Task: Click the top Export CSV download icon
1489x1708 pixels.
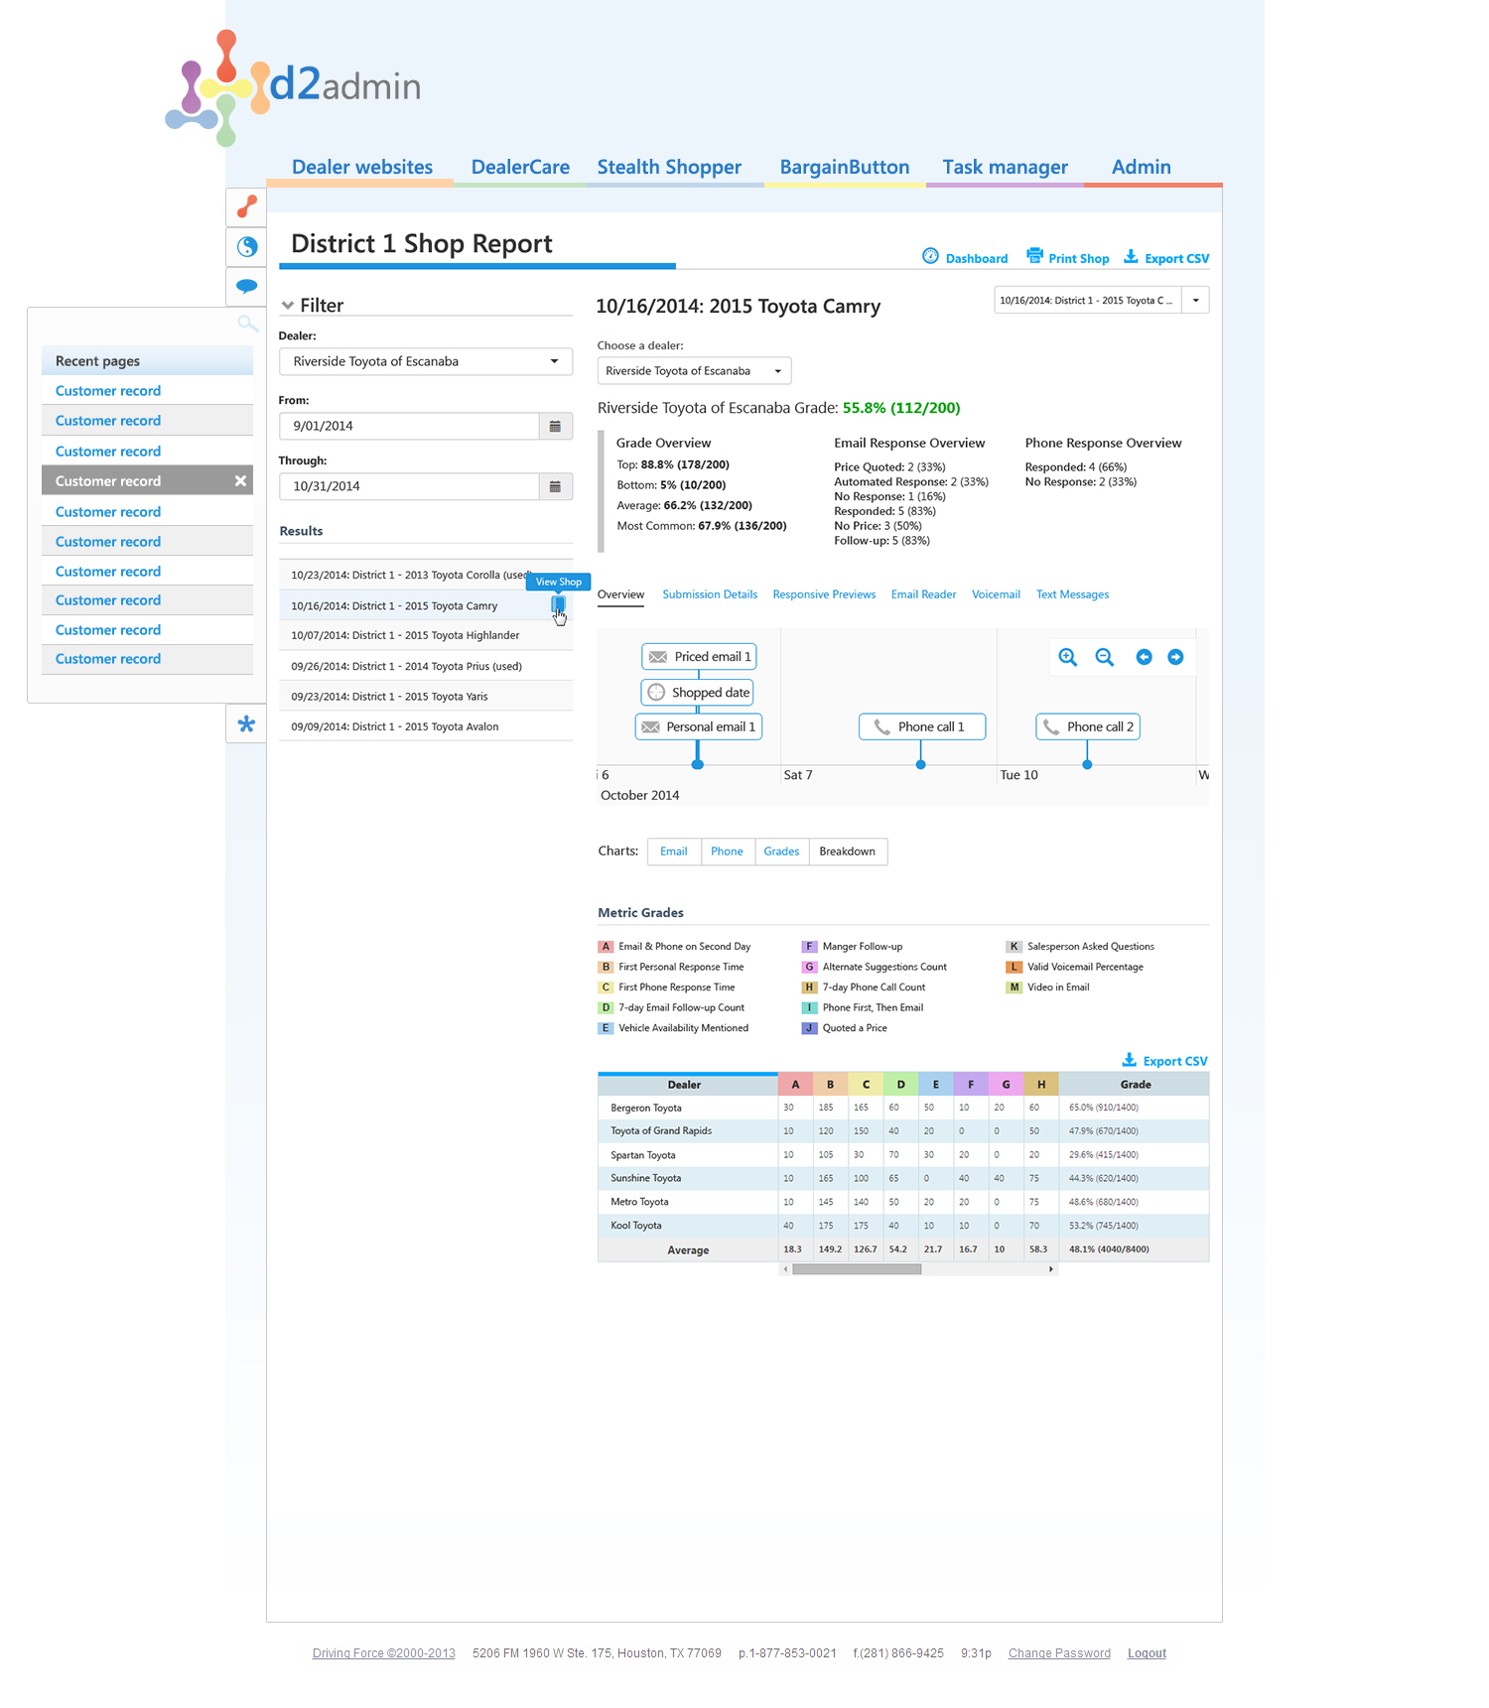Action: coord(1131,256)
